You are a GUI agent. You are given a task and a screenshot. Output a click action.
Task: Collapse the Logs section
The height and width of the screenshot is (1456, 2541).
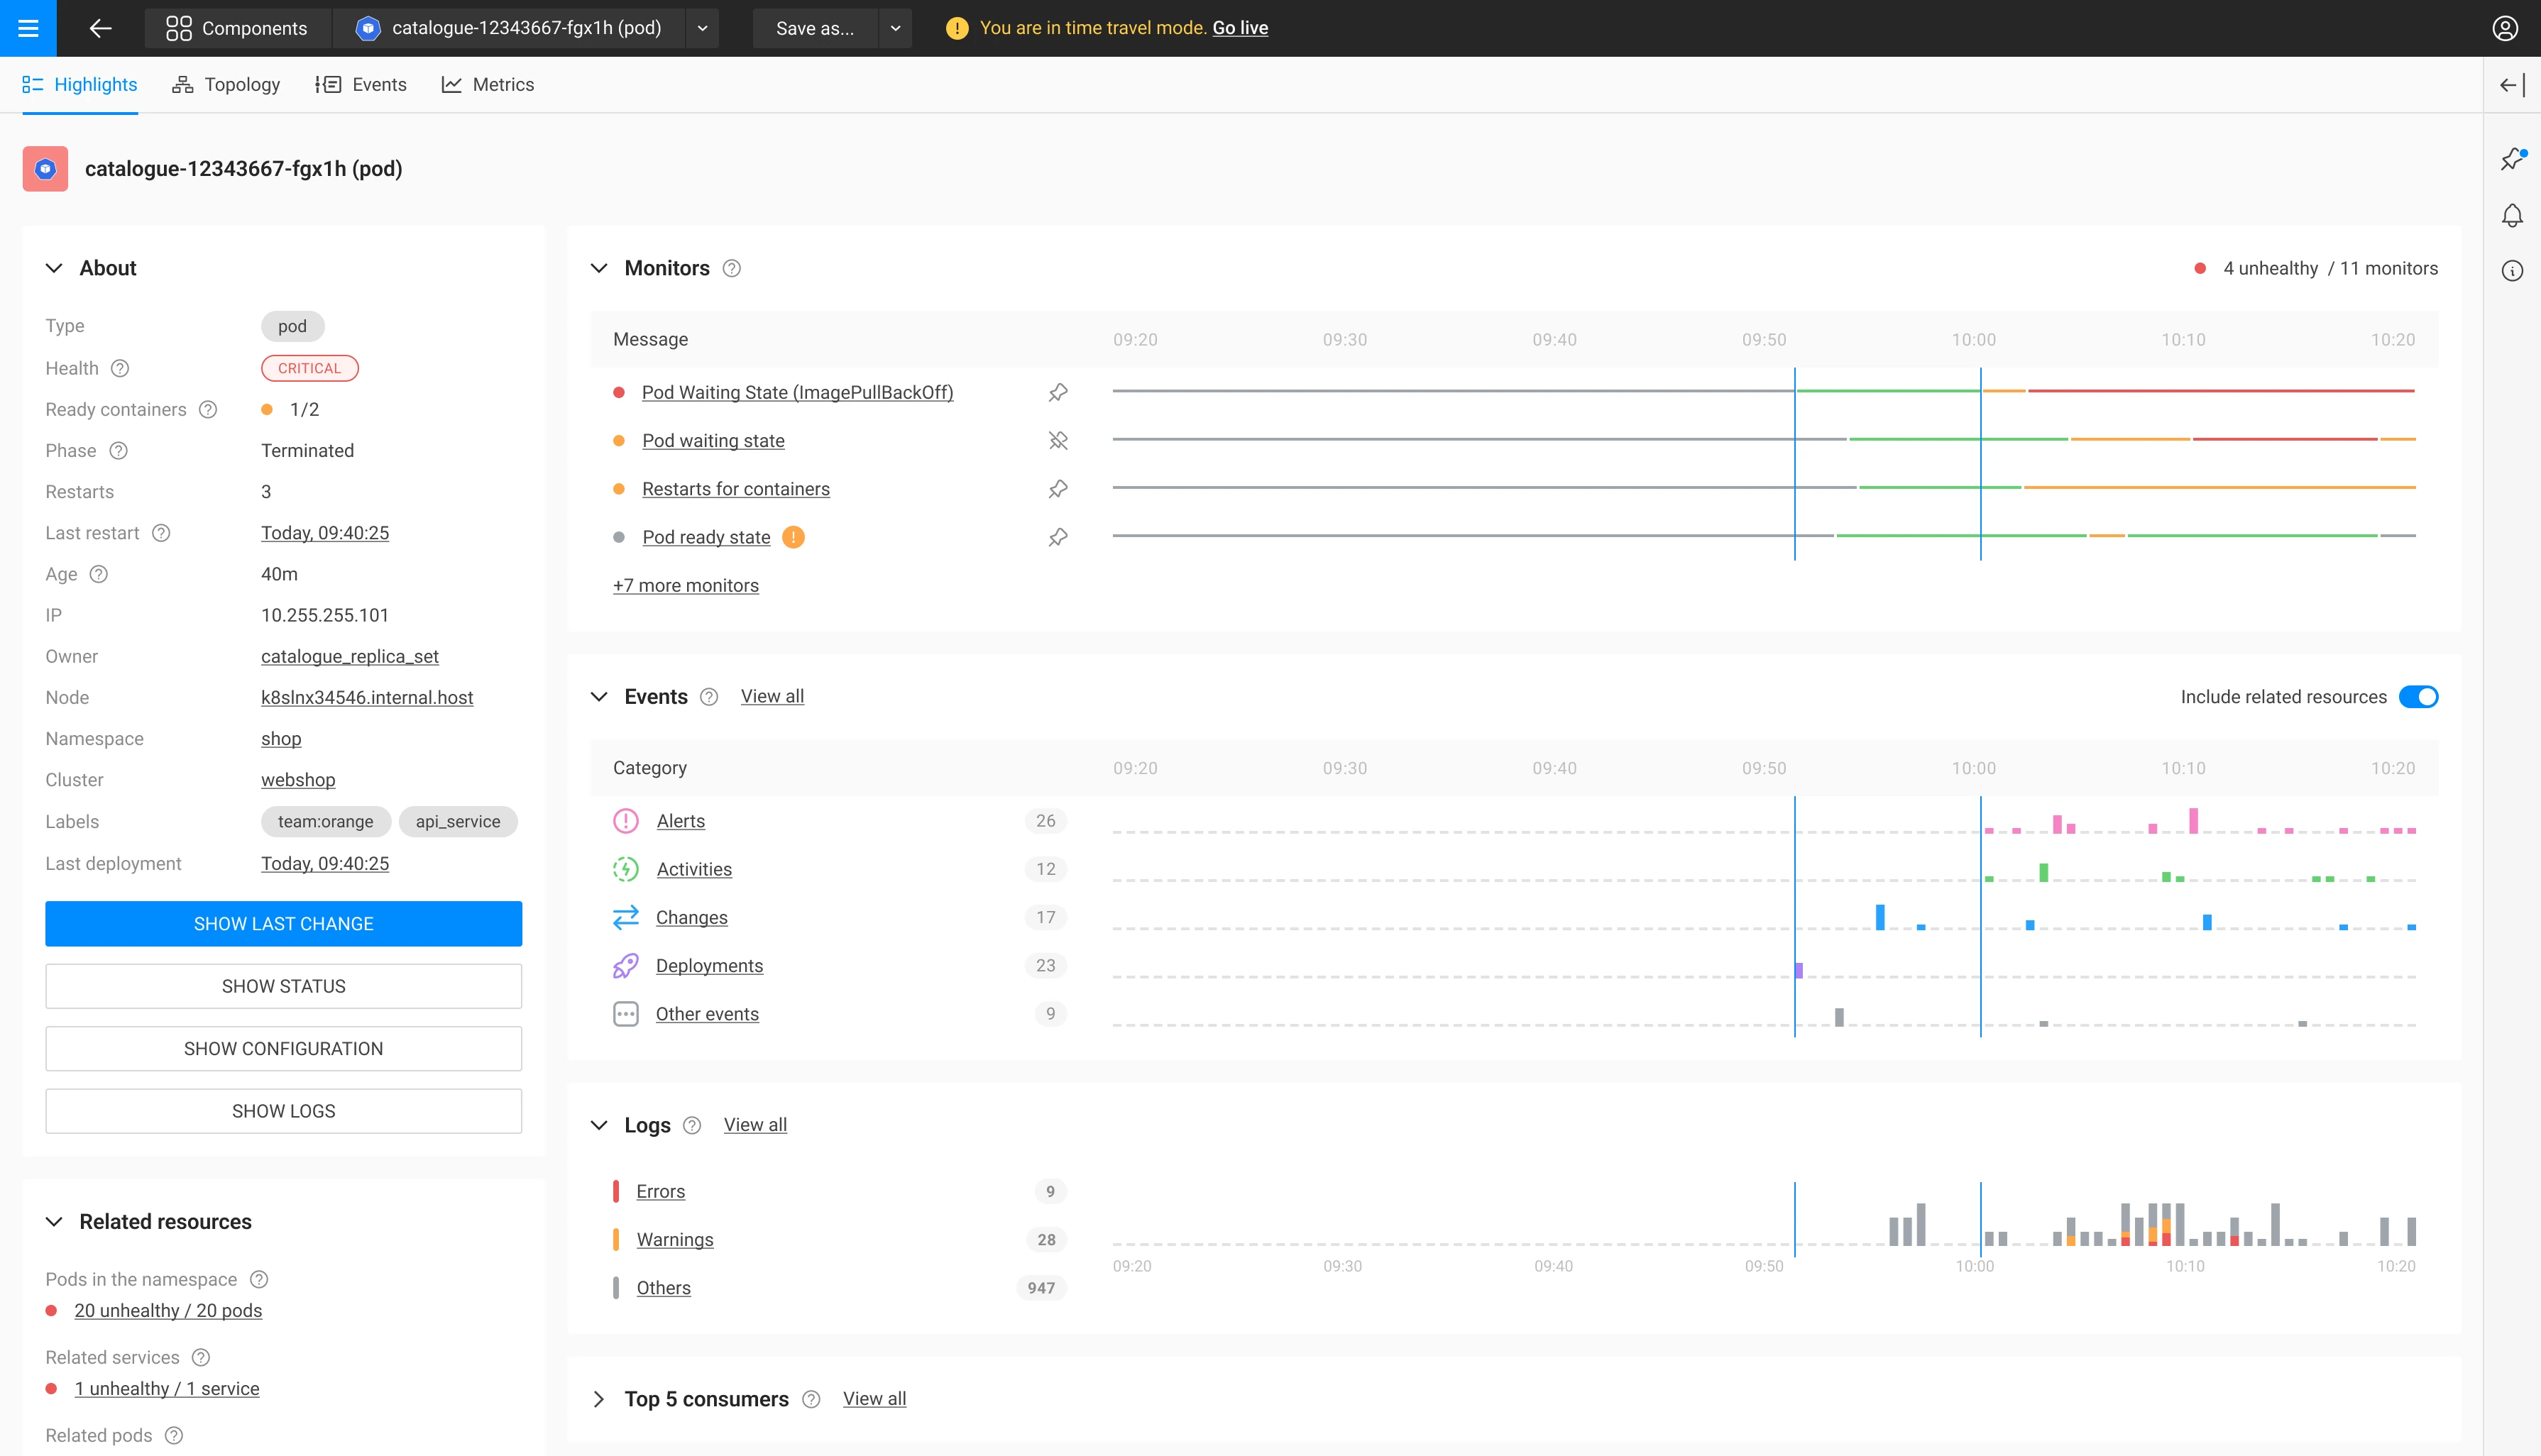click(599, 1125)
